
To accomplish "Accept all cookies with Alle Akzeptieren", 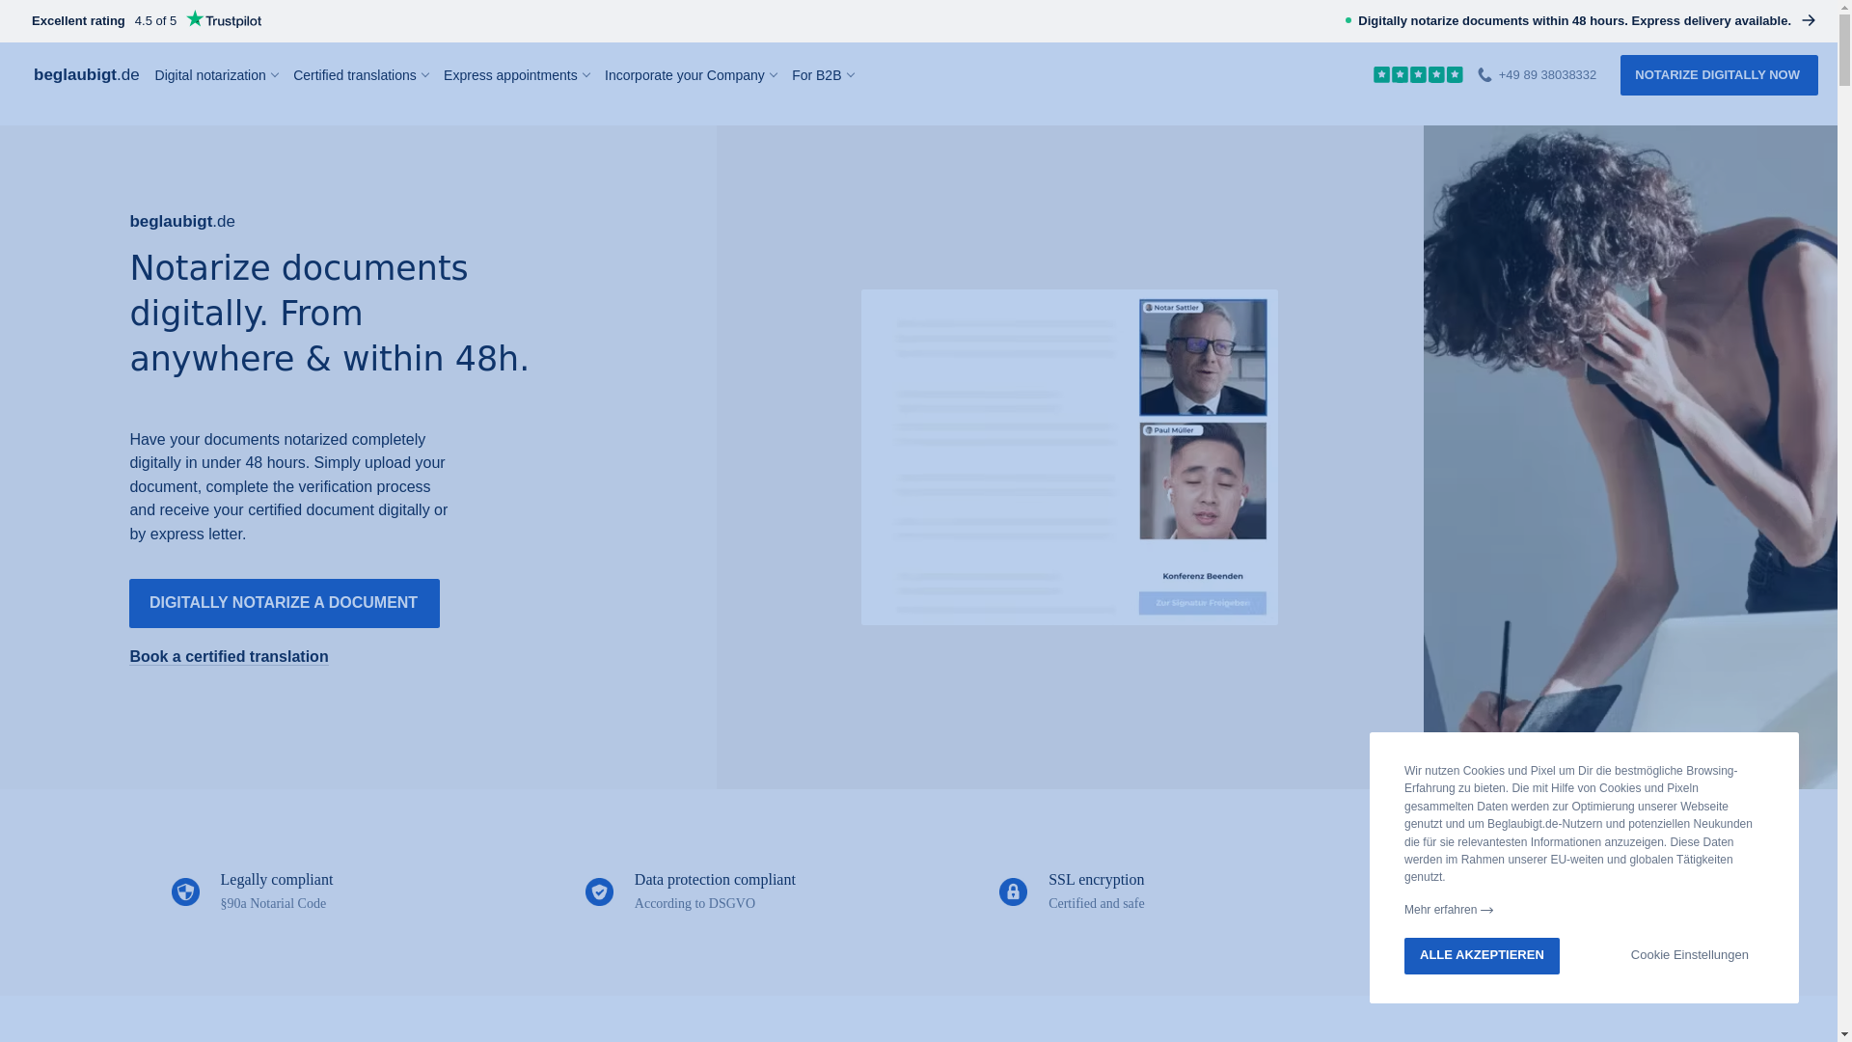I will [1482, 955].
